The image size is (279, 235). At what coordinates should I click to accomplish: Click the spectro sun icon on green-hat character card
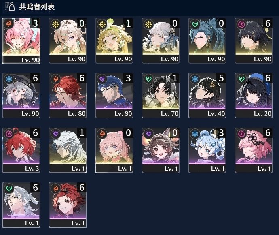102,24
